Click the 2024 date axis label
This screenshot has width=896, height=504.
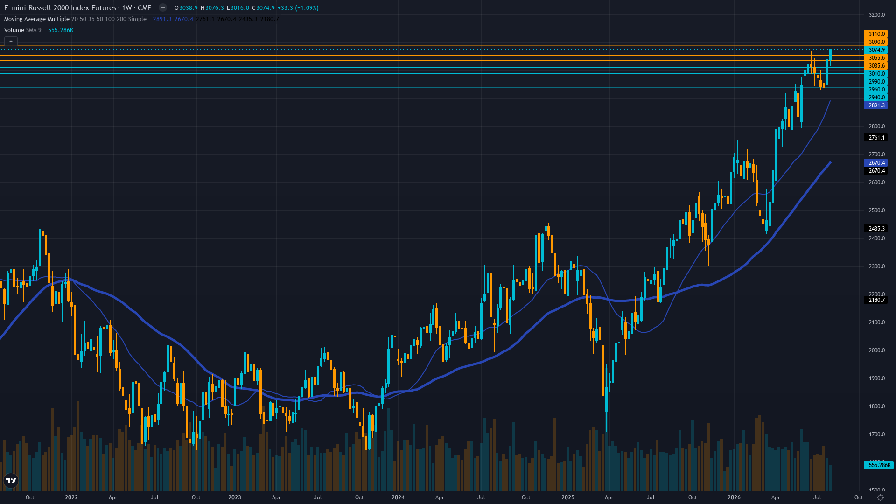coord(398,497)
